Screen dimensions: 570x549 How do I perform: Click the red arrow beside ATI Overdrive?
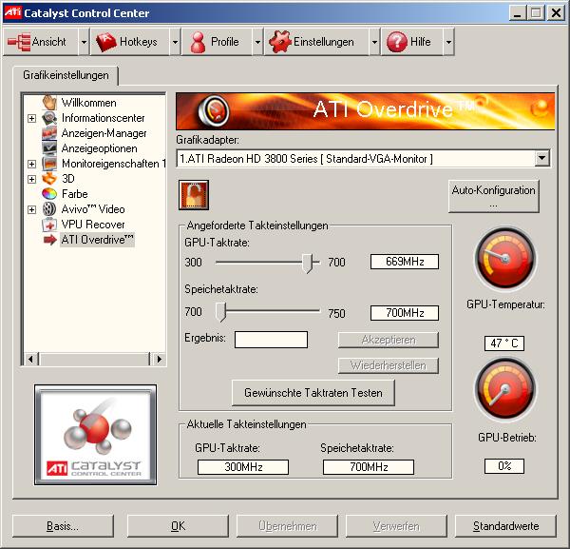(x=49, y=240)
